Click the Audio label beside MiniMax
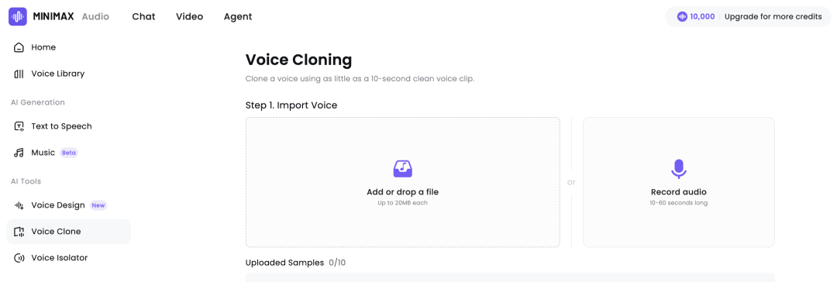 [x=95, y=16]
